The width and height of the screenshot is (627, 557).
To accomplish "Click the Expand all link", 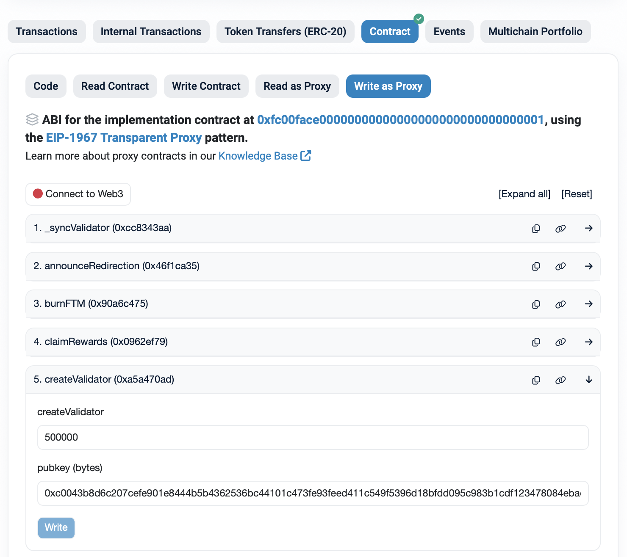I will pos(524,194).
